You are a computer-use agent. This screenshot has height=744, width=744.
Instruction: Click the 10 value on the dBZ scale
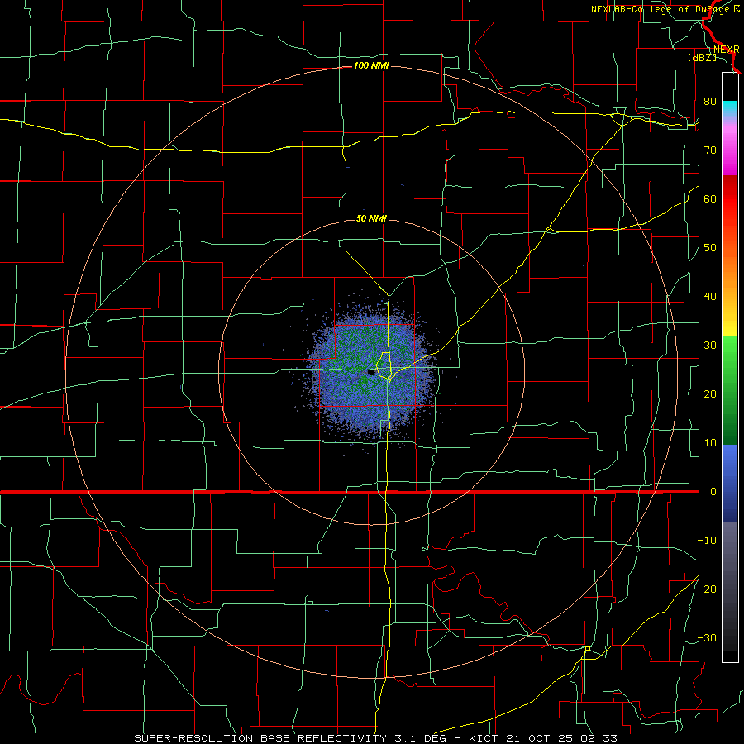(x=710, y=443)
